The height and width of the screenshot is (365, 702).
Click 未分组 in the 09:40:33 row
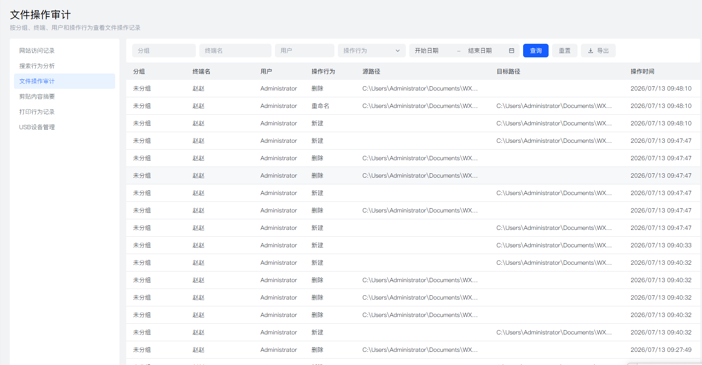[x=142, y=245]
